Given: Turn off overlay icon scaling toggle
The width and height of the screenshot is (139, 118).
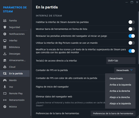Looking at the screenshot, I should click(x=132, y=51).
